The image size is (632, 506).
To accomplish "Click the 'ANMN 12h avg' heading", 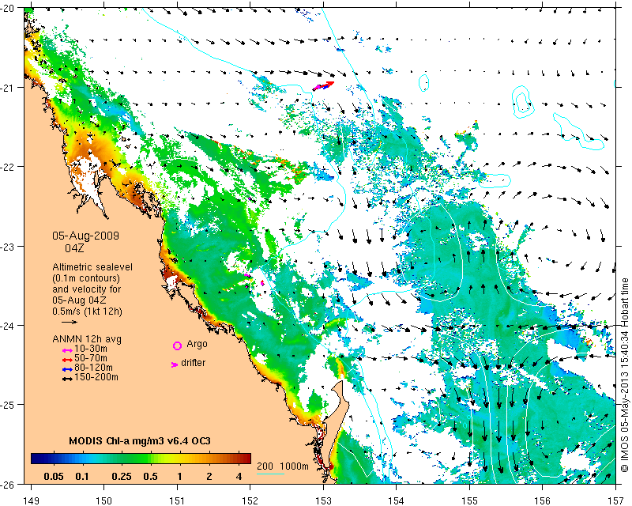I will coord(87,339).
